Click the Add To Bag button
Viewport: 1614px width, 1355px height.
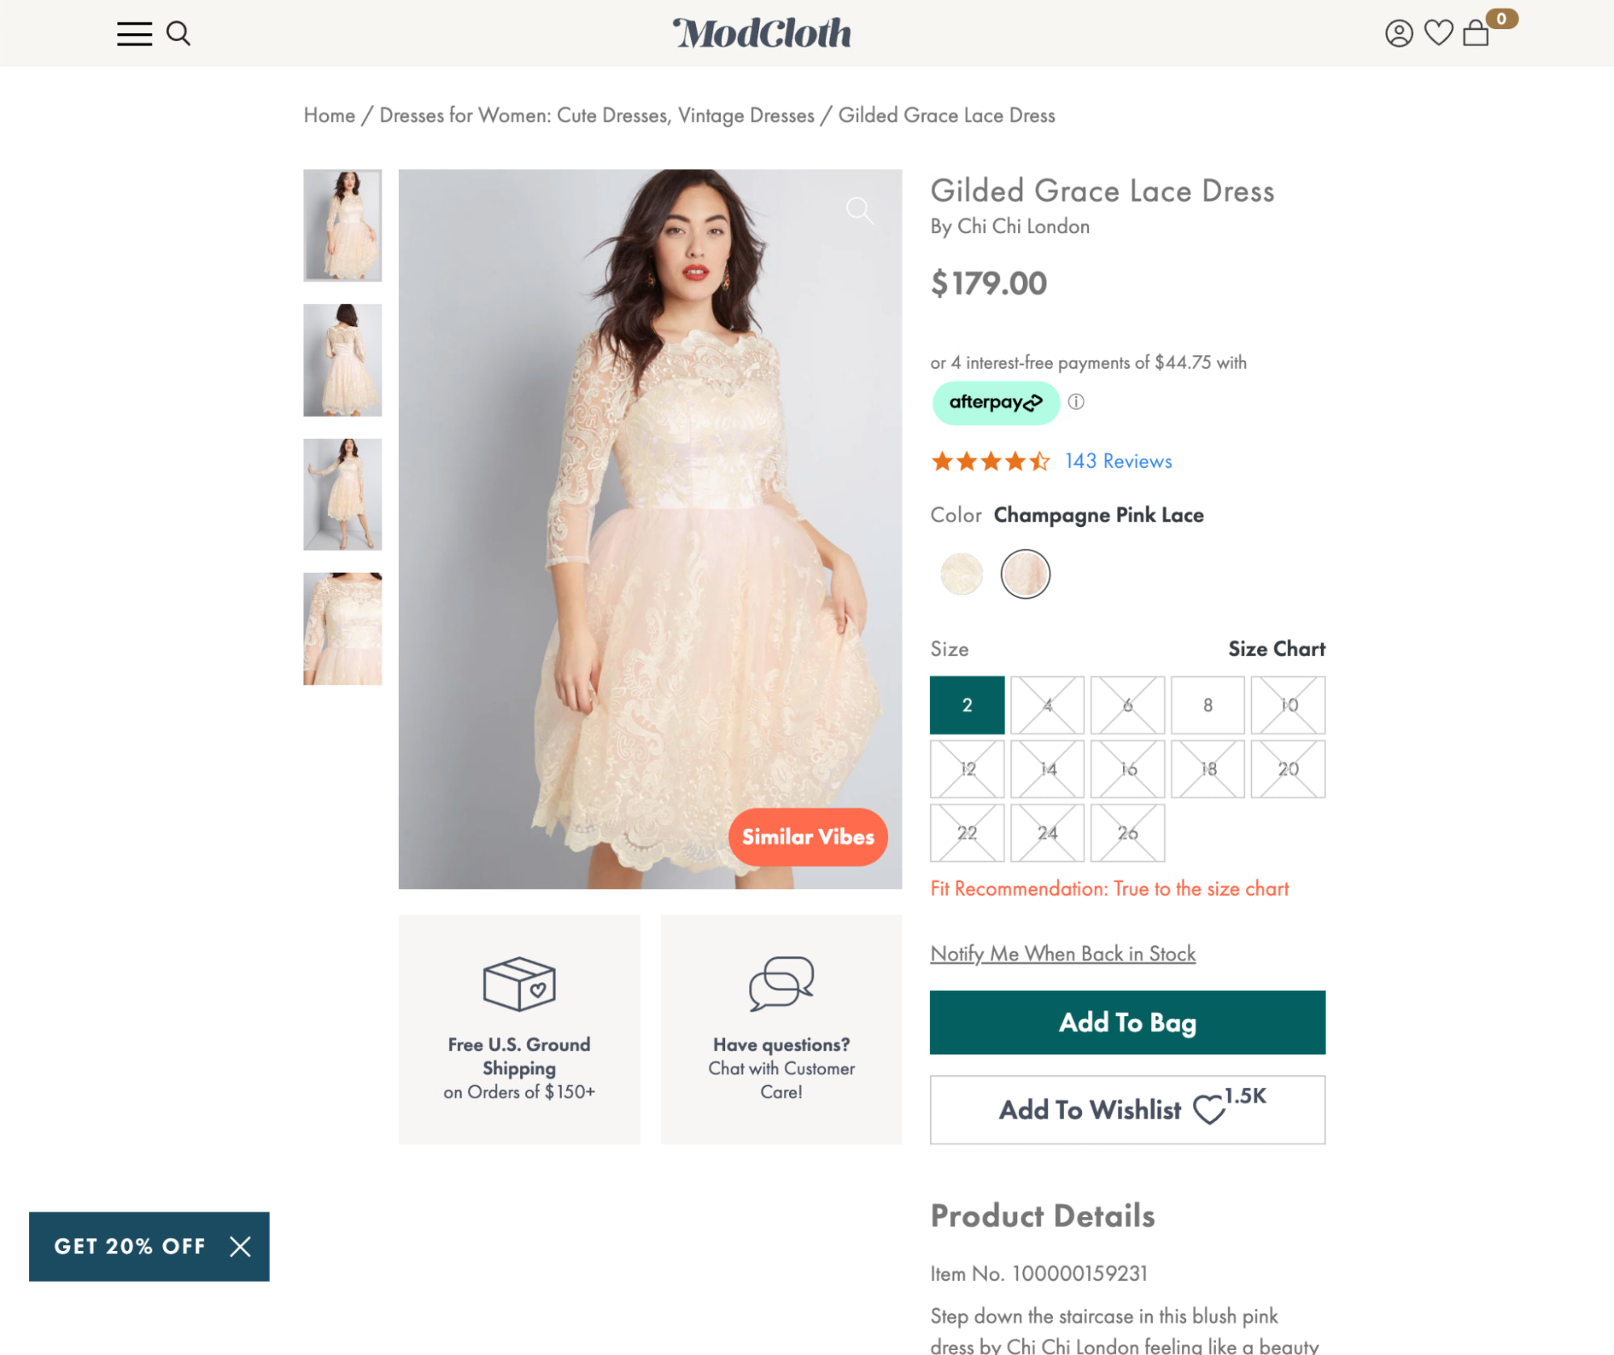point(1127,1023)
